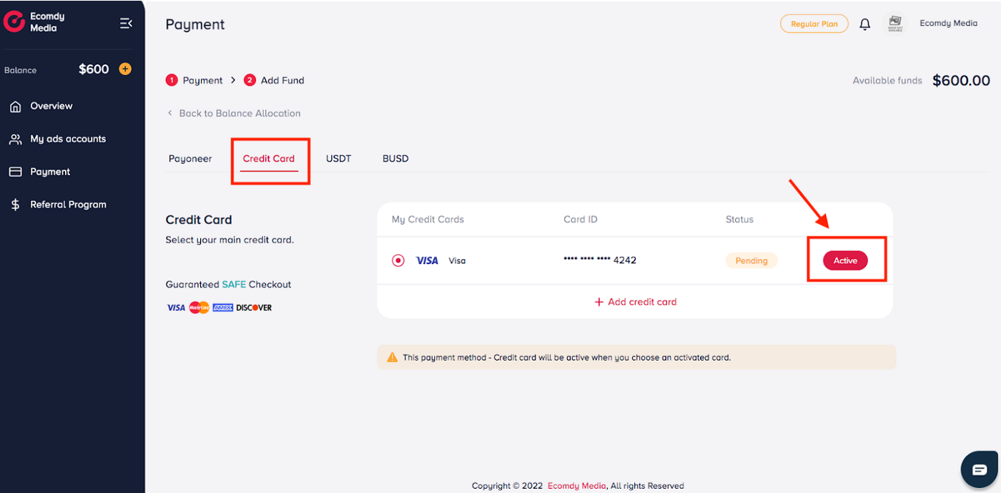Image resolution: width=1001 pixels, height=493 pixels.
Task: Click the user avatar thumbnail in header
Action: [895, 24]
